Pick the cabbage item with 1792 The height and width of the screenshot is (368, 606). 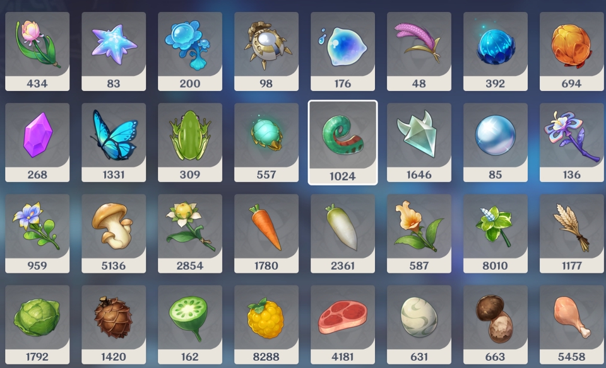pyautogui.click(x=37, y=325)
